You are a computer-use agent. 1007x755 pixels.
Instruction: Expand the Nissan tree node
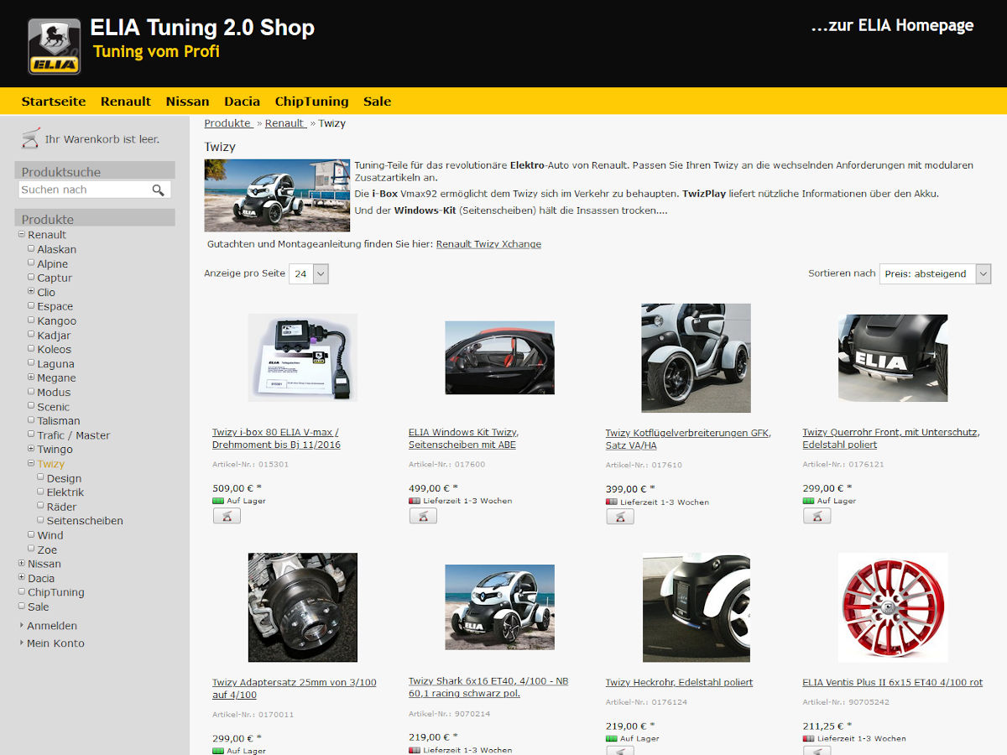[22, 564]
